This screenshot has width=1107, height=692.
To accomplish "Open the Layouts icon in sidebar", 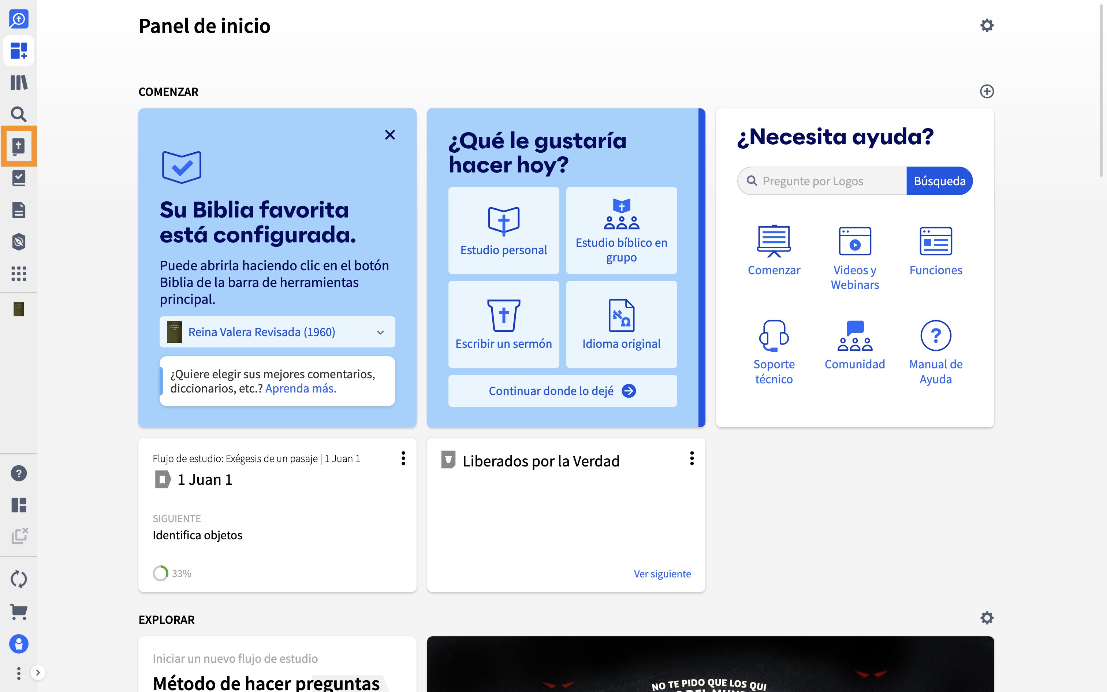I will [19, 505].
